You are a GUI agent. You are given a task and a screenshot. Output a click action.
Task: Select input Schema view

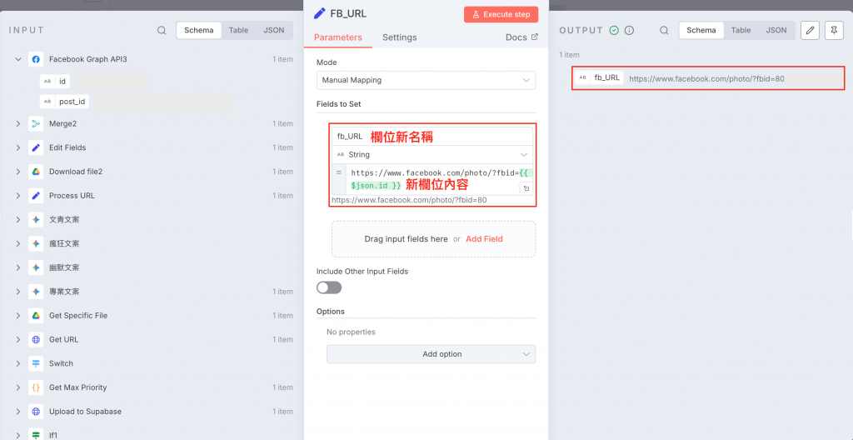(199, 31)
